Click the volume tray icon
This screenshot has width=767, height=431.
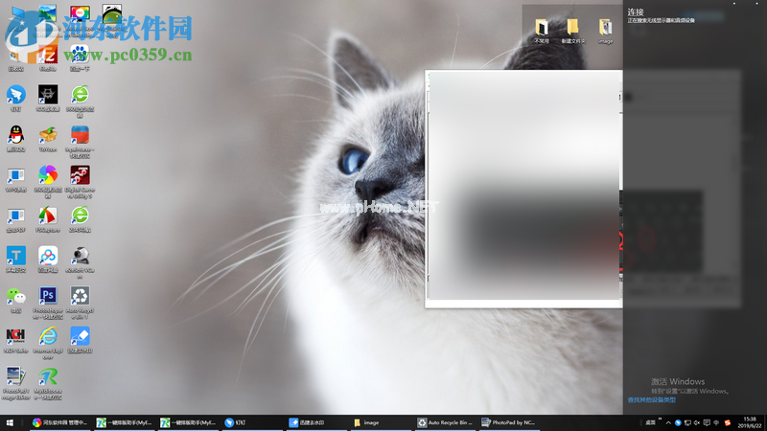697,422
